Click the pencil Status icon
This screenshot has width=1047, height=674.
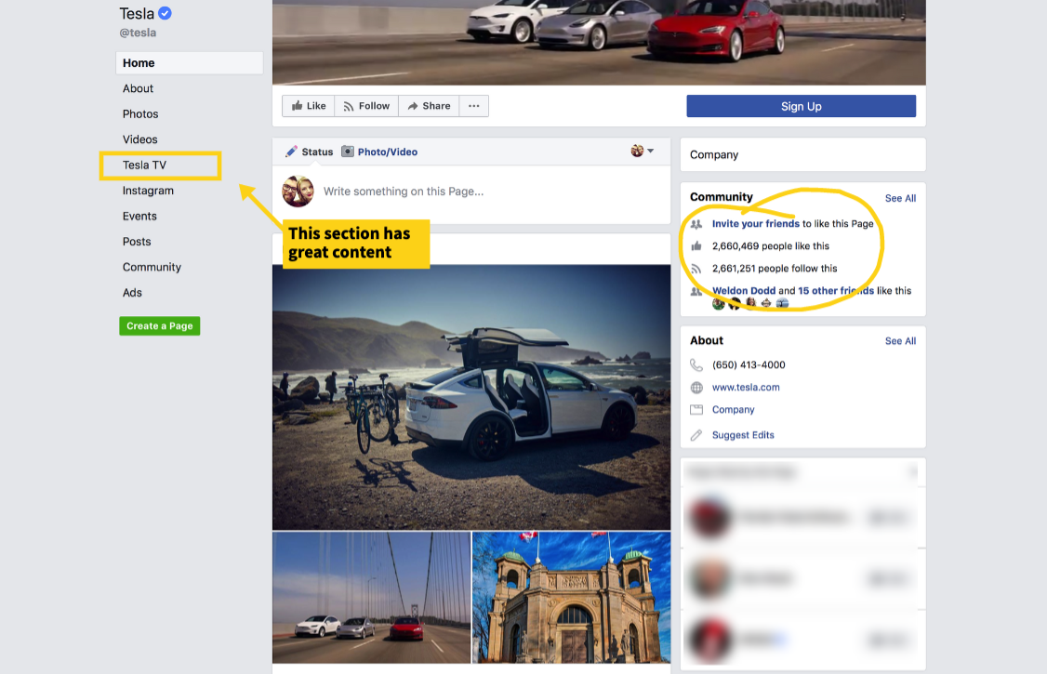coord(291,152)
